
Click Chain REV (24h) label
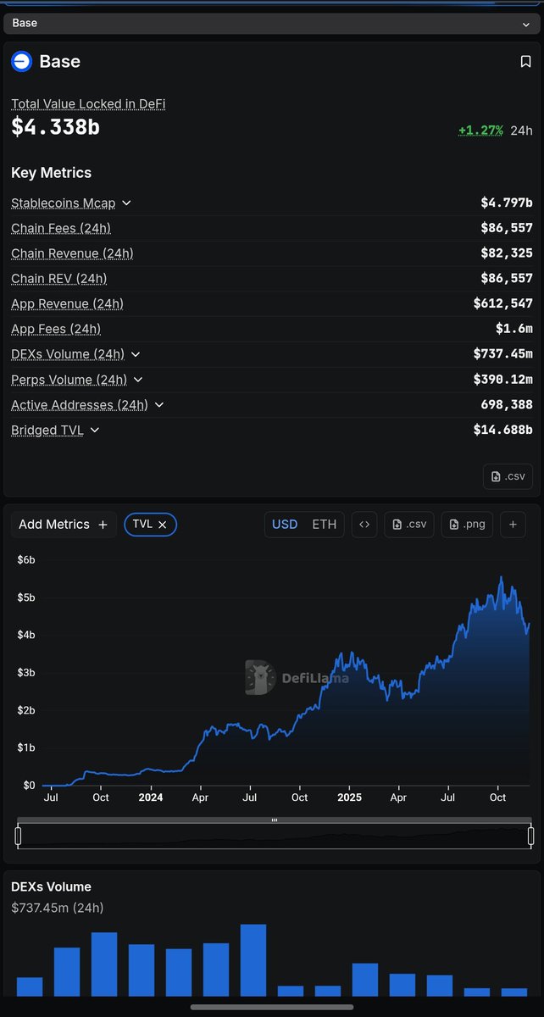(x=59, y=279)
